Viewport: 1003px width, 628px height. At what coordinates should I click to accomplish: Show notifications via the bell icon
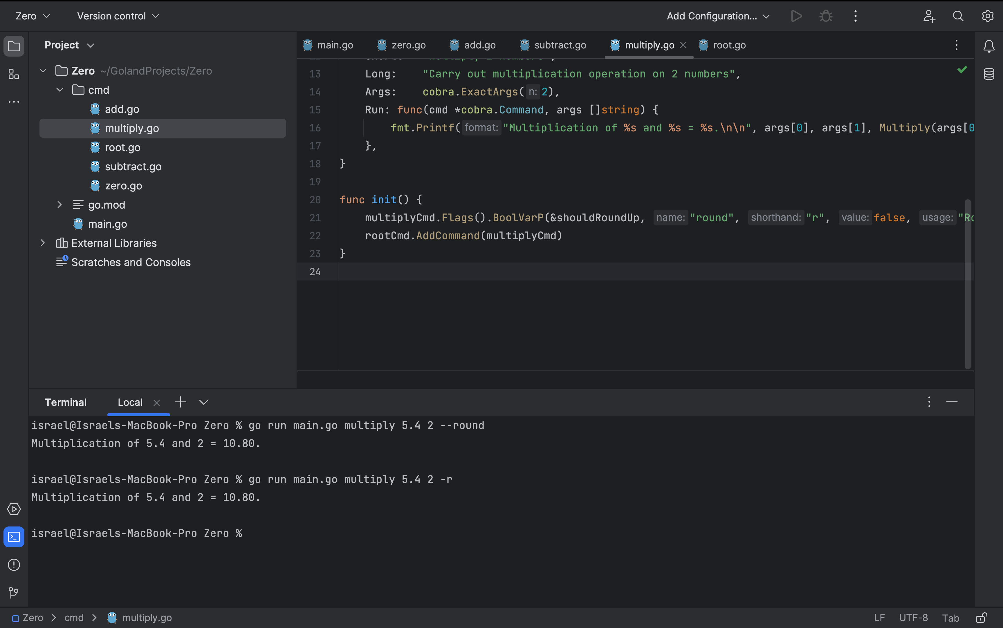(x=988, y=46)
